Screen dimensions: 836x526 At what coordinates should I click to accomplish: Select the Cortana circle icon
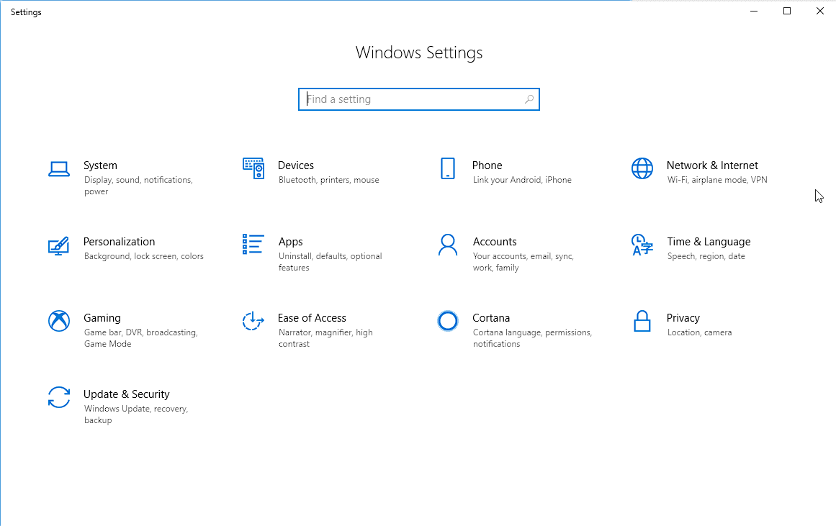click(x=448, y=321)
